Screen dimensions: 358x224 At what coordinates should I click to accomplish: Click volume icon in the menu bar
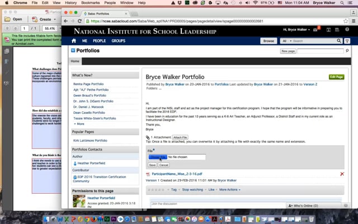point(247,3)
